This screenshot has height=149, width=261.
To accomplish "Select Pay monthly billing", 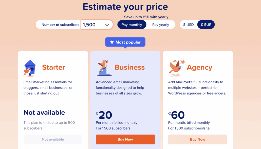I will coord(132,25).
